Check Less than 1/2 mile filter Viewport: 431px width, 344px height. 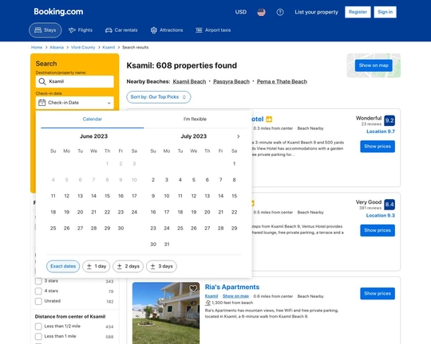[38, 326]
